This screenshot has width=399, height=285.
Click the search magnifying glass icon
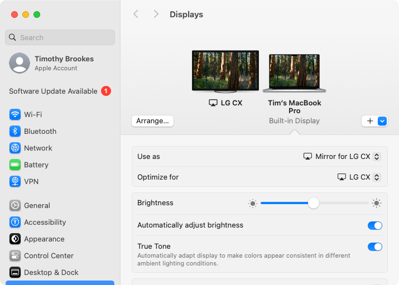[x=12, y=37]
